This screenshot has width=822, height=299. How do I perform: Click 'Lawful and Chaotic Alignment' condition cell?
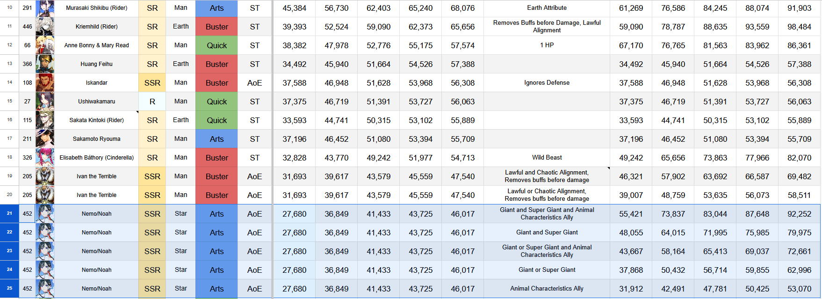(547, 176)
